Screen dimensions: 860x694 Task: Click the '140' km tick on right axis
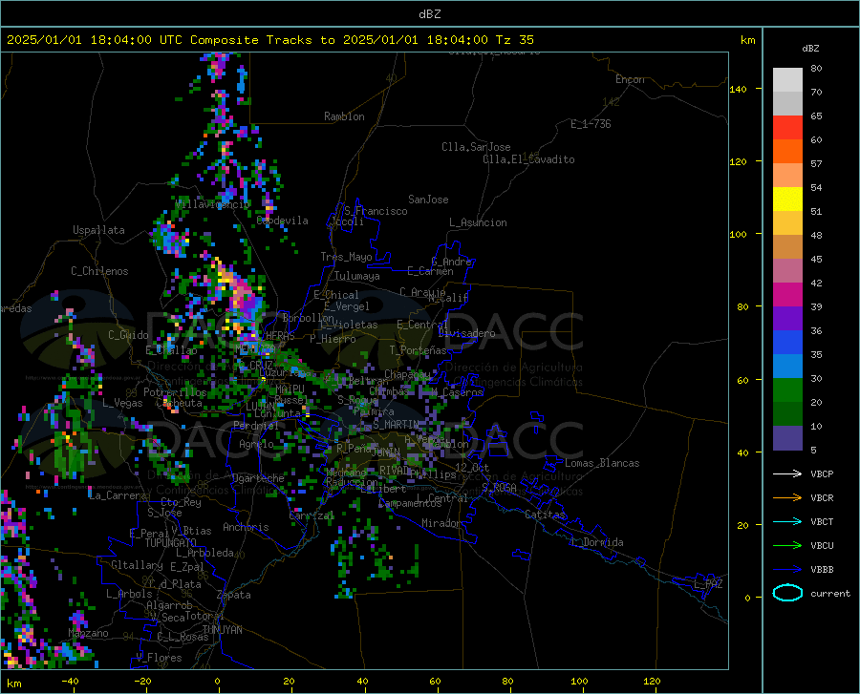click(x=738, y=89)
